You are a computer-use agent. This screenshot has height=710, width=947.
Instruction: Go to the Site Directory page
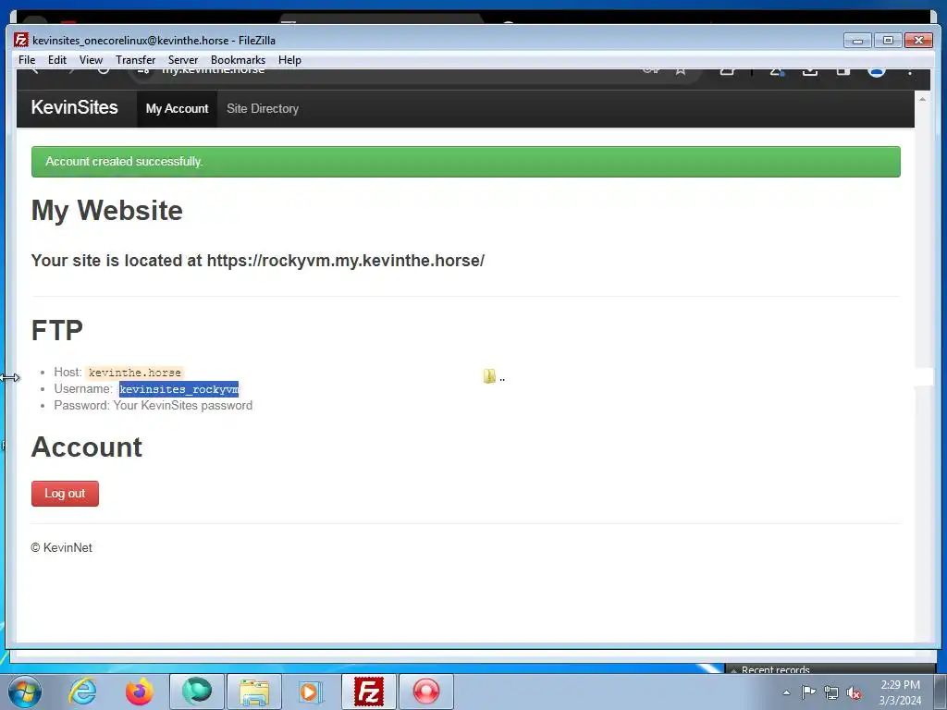pos(263,109)
